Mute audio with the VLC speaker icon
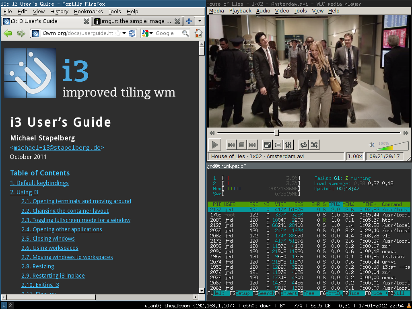Image resolution: width=412 pixels, height=309 pixels. (x=371, y=145)
